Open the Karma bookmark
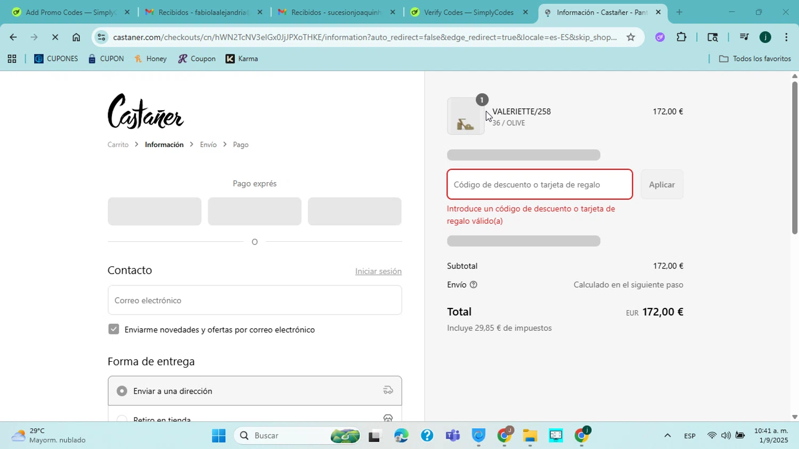 click(242, 59)
